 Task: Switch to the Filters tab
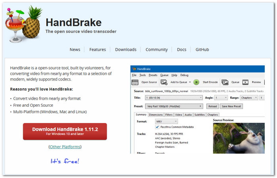click(169, 115)
